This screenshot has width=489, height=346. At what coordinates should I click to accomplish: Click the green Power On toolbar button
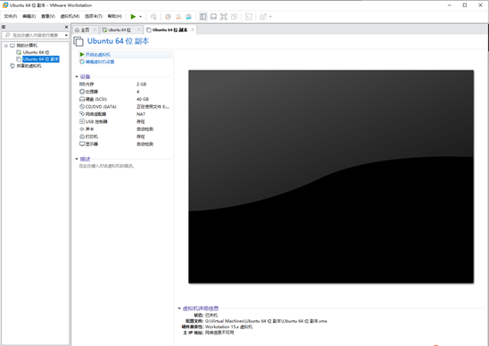(x=133, y=17)
